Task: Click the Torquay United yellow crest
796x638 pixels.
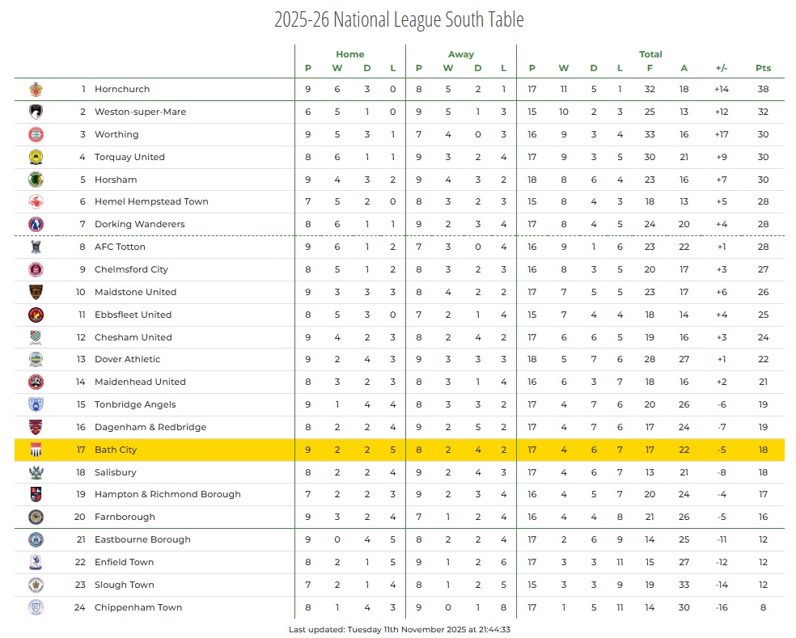Action: pos(36,157)
